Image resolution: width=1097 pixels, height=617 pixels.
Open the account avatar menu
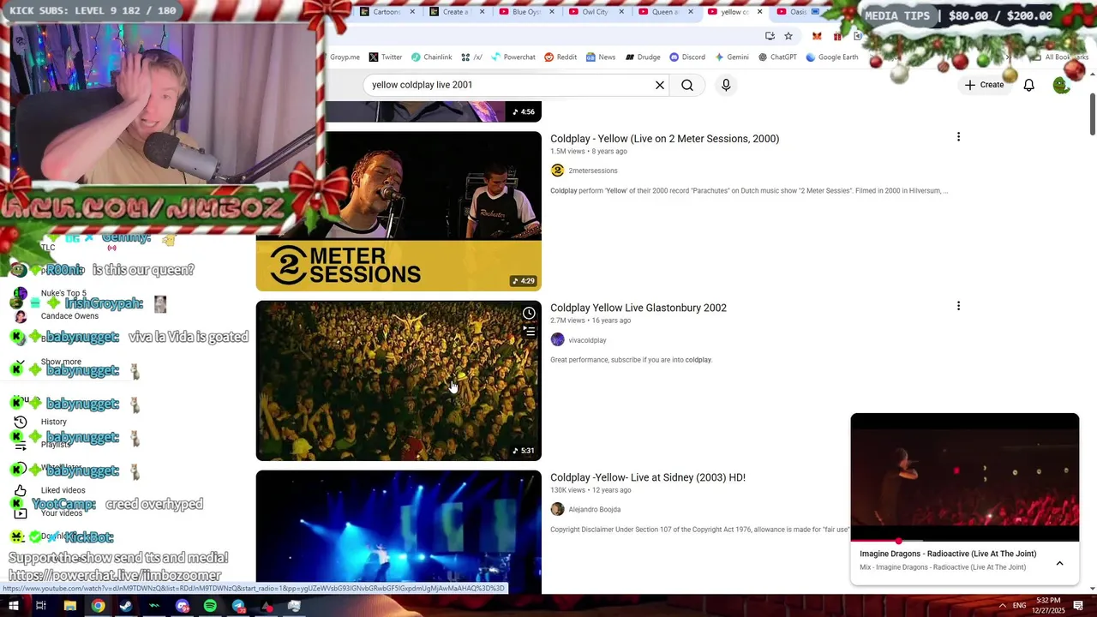1061,85
